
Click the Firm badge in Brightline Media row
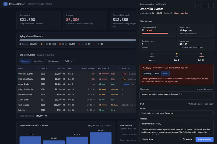[x=124, y=79]
